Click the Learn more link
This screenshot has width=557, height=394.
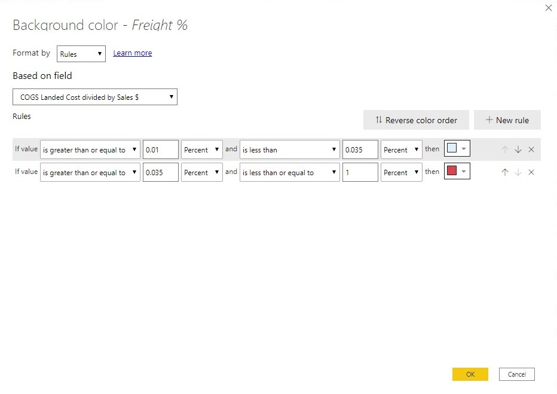[133, 53]
